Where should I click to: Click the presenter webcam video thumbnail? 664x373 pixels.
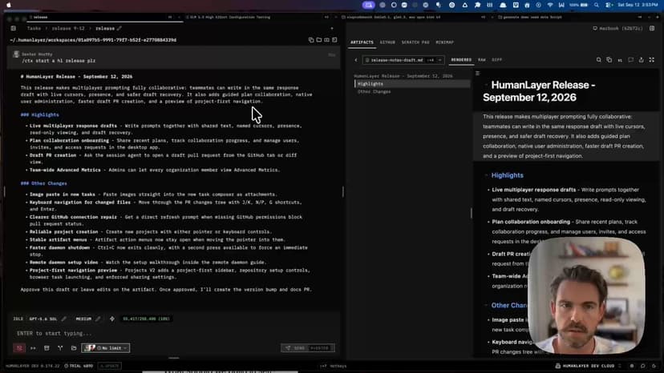pos(586,295)
